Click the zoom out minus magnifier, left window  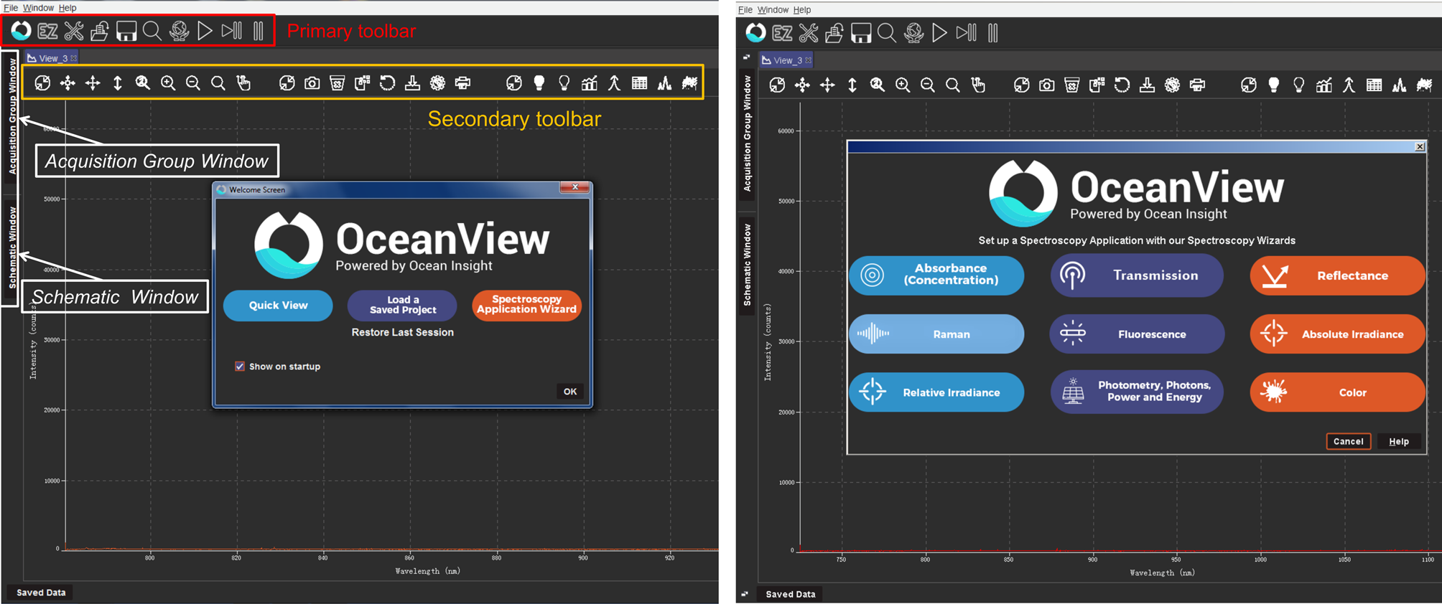[193, 83]
